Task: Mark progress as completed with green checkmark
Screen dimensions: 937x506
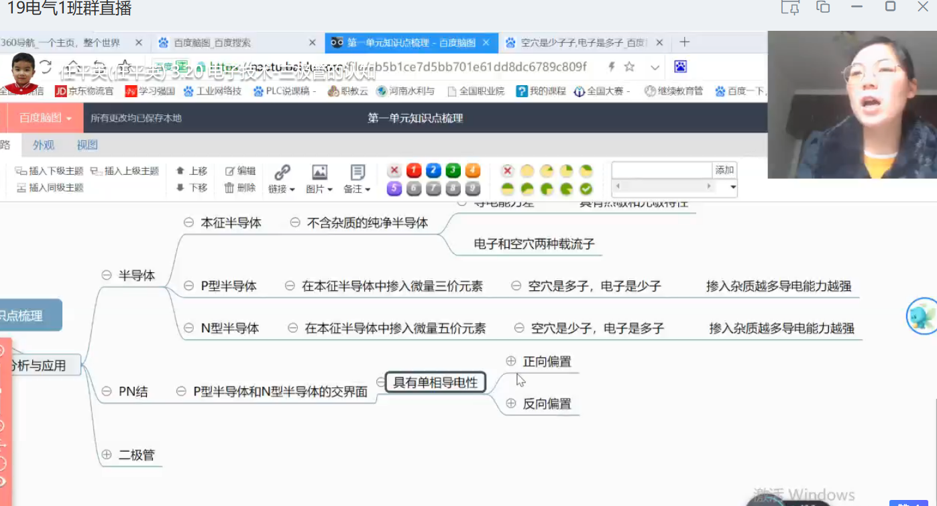Action: [x=586, y=189]
